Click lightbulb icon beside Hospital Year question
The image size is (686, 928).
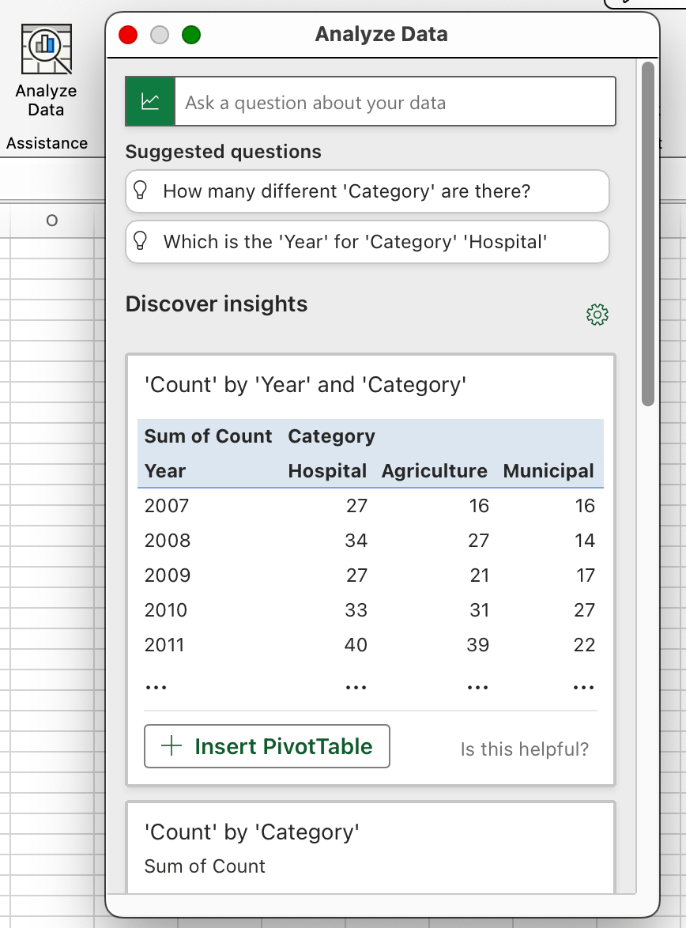[x=140, y=241]
